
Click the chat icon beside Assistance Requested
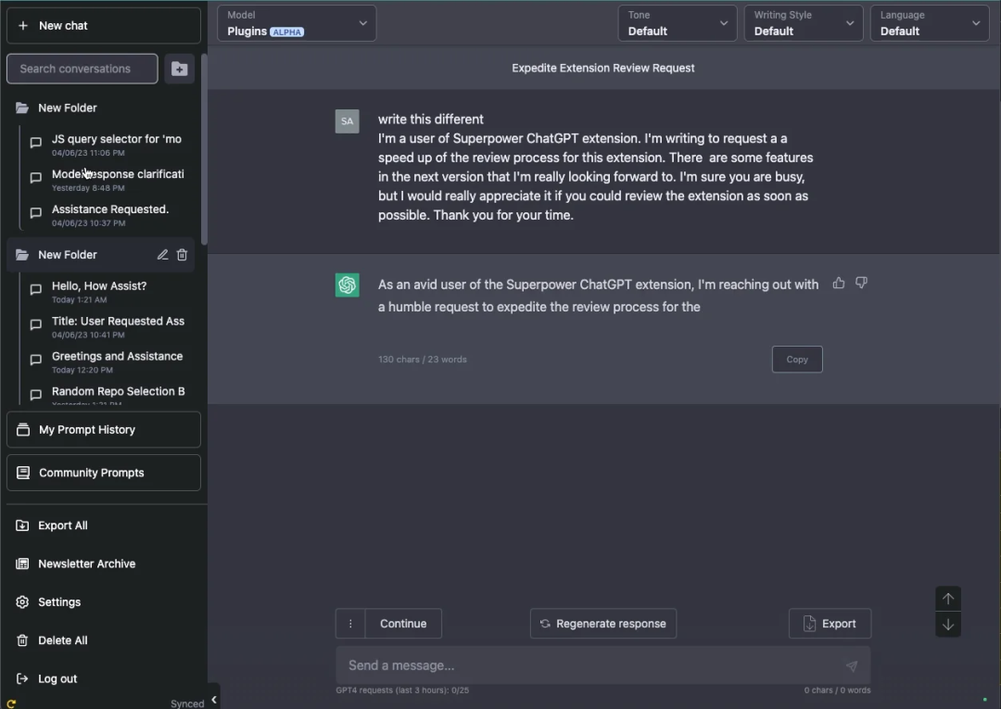[x=36, y=212]
